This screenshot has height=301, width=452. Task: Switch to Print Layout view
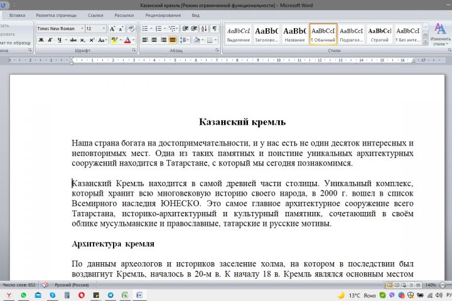[389, 285]
